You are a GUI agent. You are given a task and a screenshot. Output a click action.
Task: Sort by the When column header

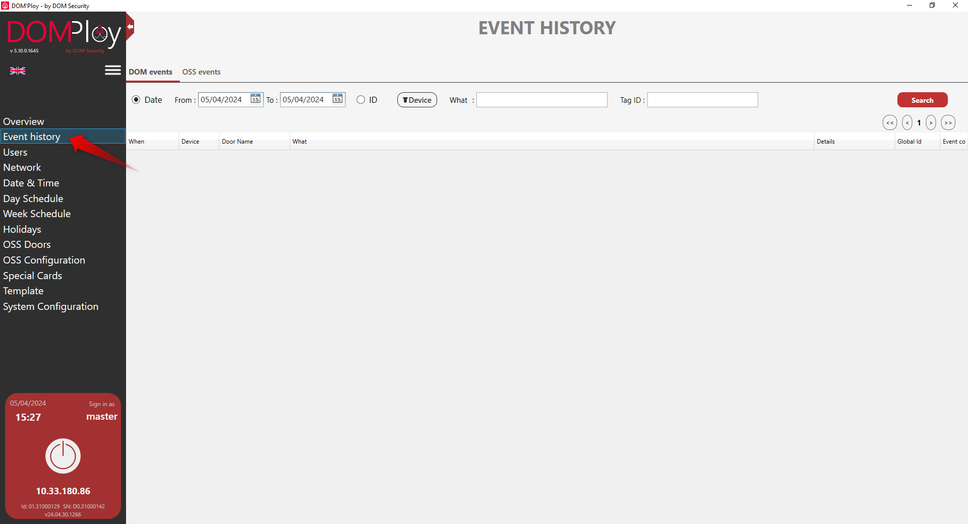[x=152, y=142]
